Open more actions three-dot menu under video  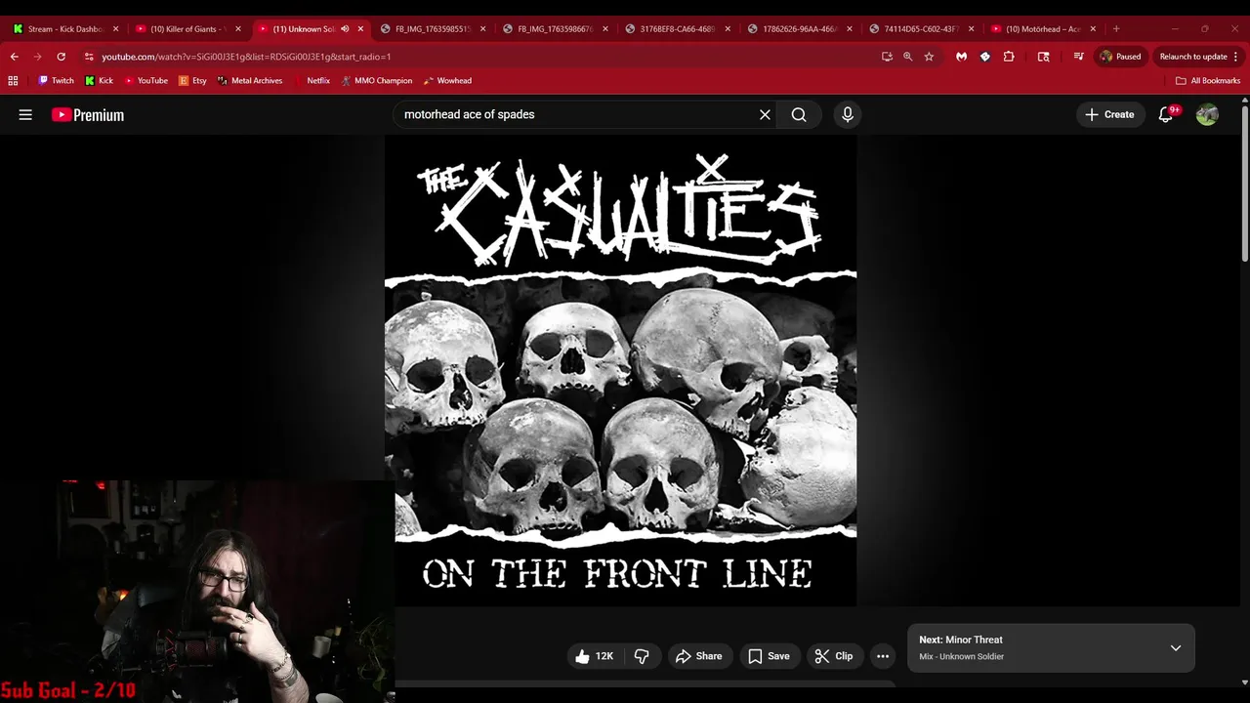[x=883, y=656]
